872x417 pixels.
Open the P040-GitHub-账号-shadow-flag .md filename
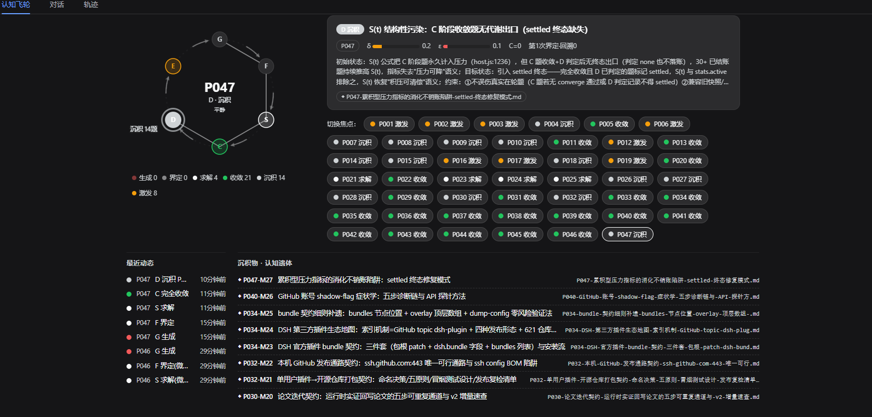(661, 297)
